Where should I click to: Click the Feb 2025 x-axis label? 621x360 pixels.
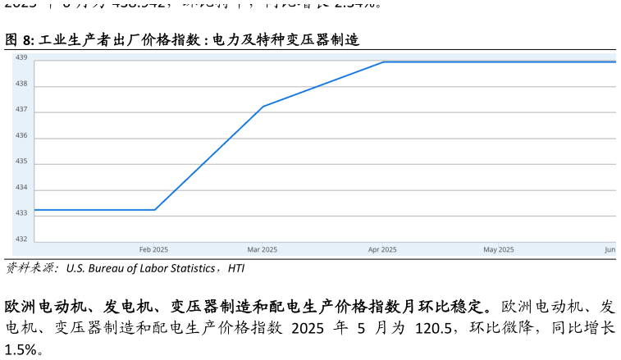click(153, 249)
